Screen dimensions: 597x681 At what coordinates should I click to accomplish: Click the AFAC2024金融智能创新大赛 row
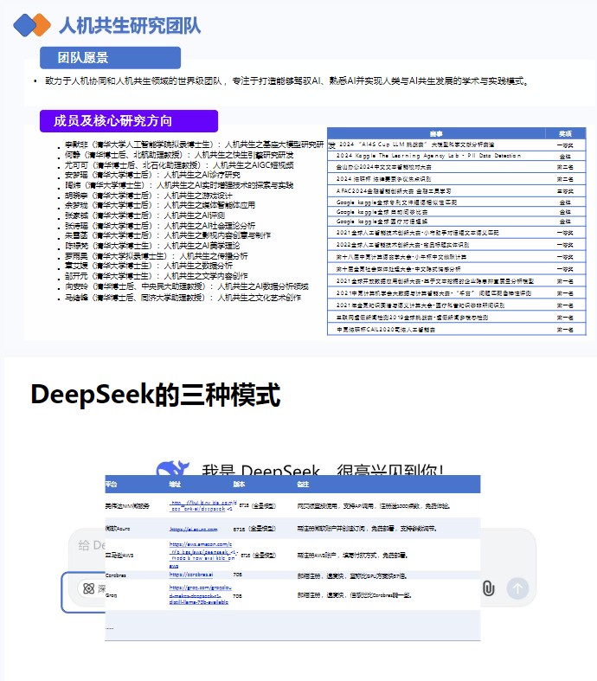coord(457,191)
